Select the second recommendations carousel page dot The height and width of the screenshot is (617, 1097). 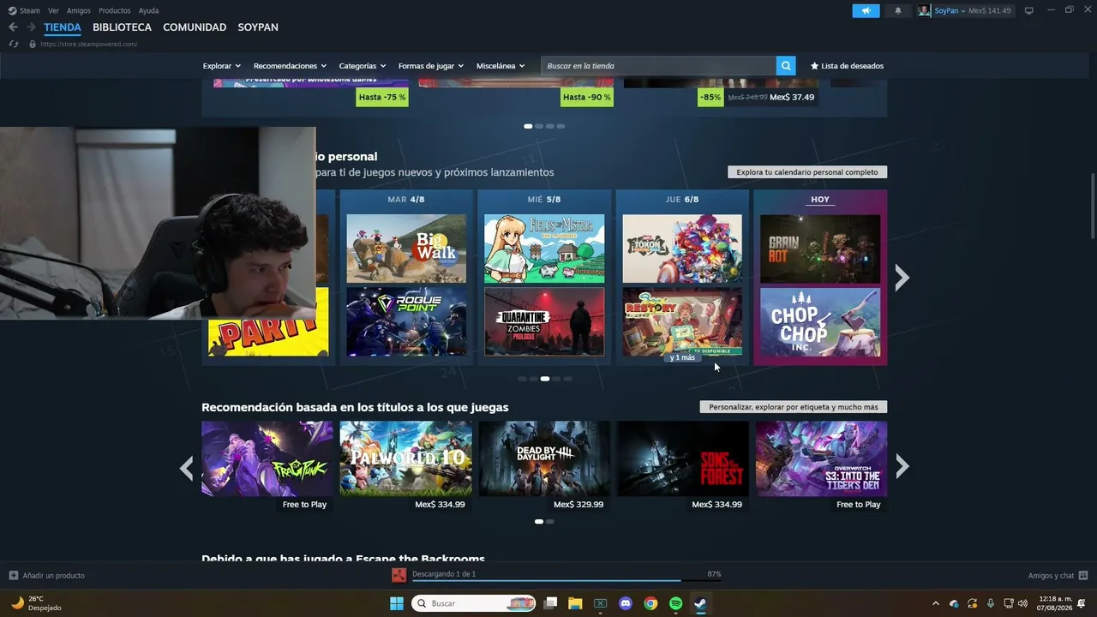pos(549,521)
